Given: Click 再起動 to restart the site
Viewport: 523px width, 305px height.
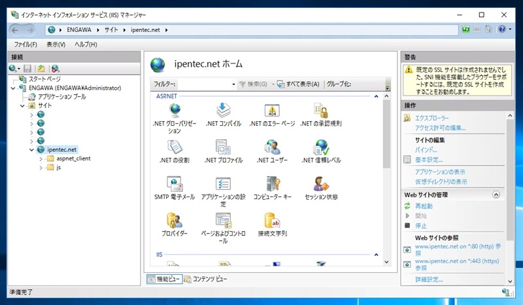Looking at the screenshot, I should [424, 206].
